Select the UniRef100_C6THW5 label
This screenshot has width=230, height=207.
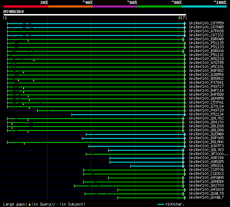point(206,27)
